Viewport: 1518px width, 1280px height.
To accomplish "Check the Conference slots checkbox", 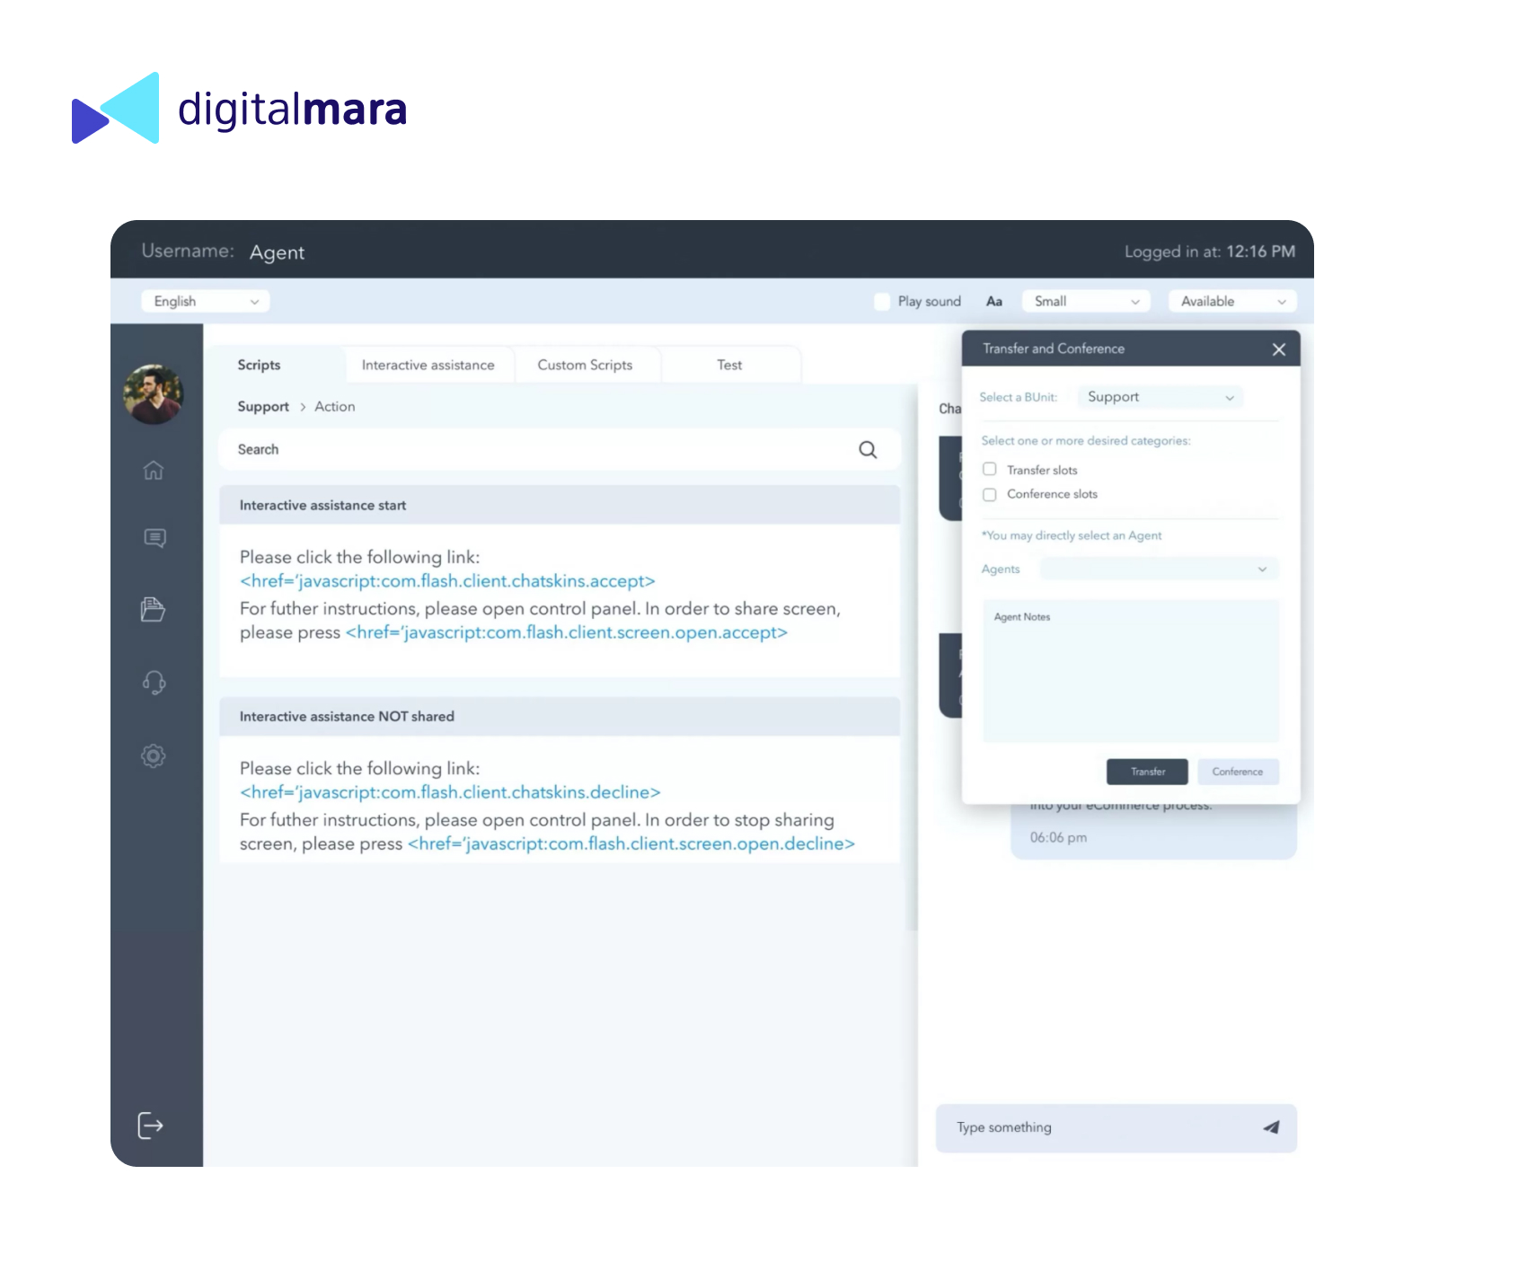I will click(x=990, y=495).
